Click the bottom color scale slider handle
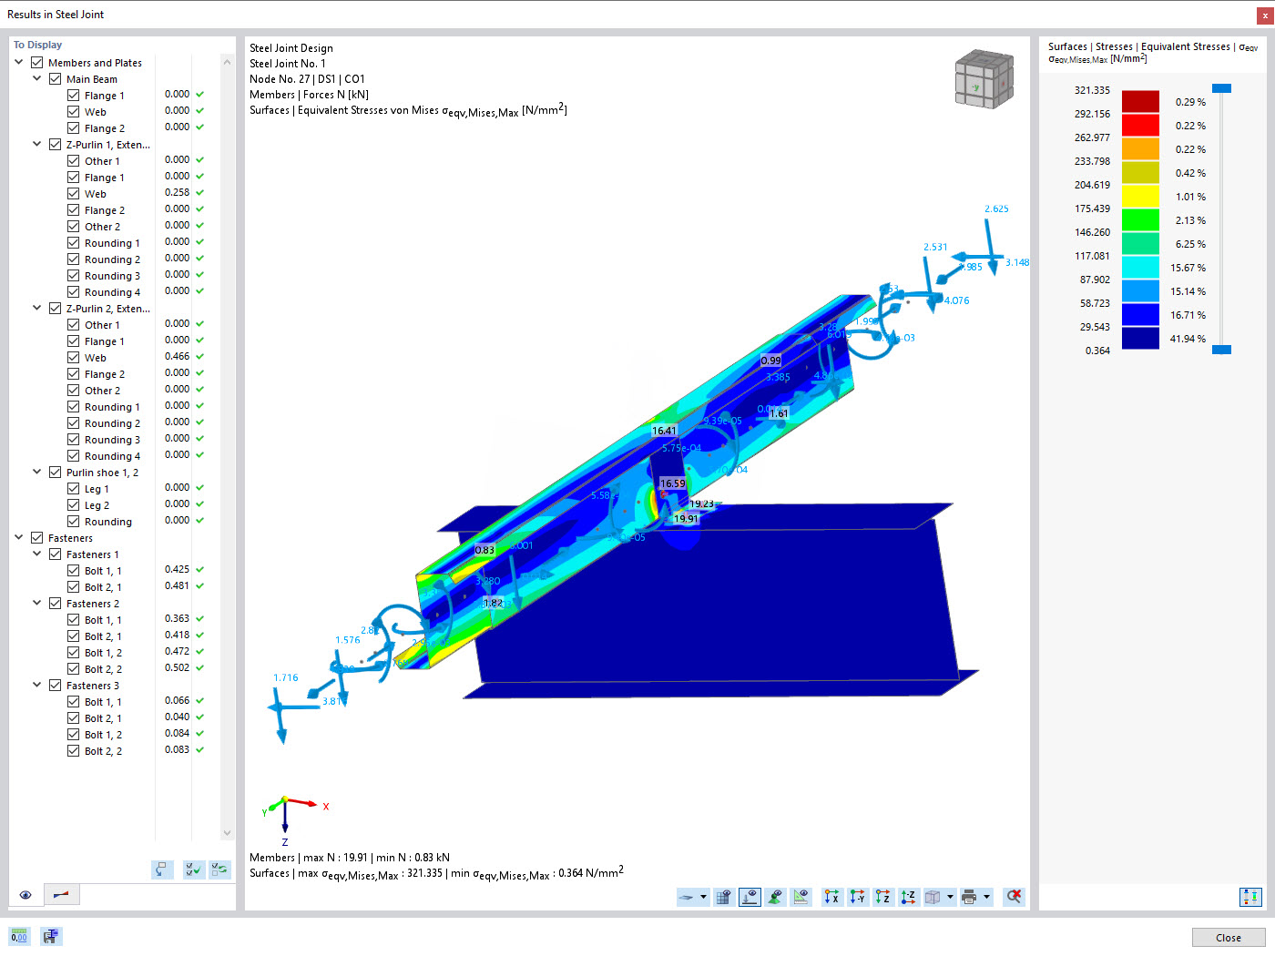This screenshot has width=1275, height=956. click(x=1222, y=350)
